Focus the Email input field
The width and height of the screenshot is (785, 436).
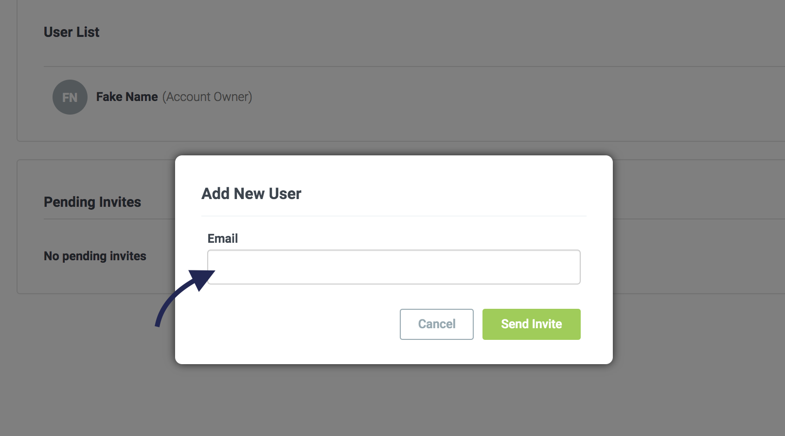[394, 267]
